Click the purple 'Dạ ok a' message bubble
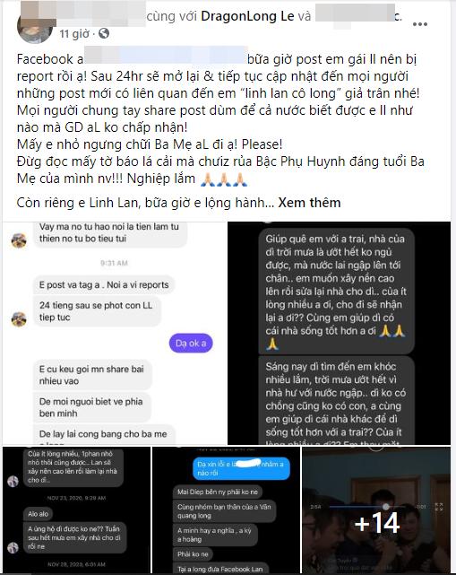 [191, 344]
